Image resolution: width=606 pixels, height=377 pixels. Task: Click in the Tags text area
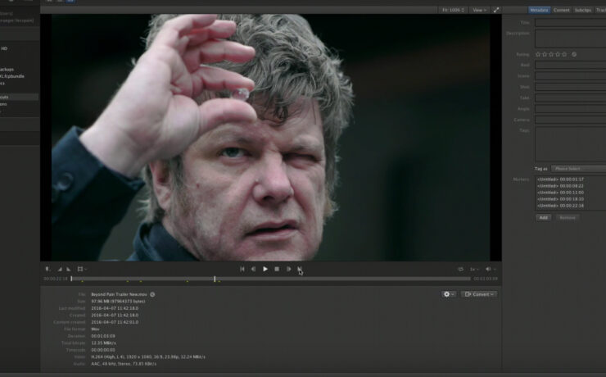click(571, 144)
